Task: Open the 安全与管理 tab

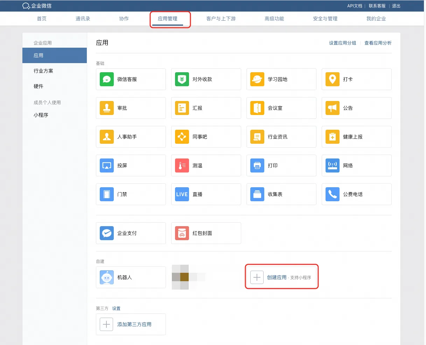Action: [325, 19]
